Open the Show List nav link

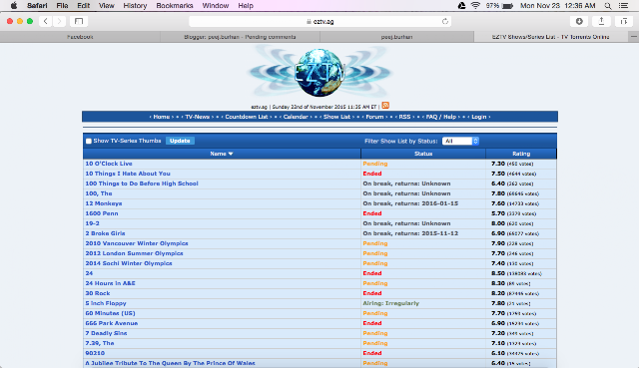(x=336, y=117)
